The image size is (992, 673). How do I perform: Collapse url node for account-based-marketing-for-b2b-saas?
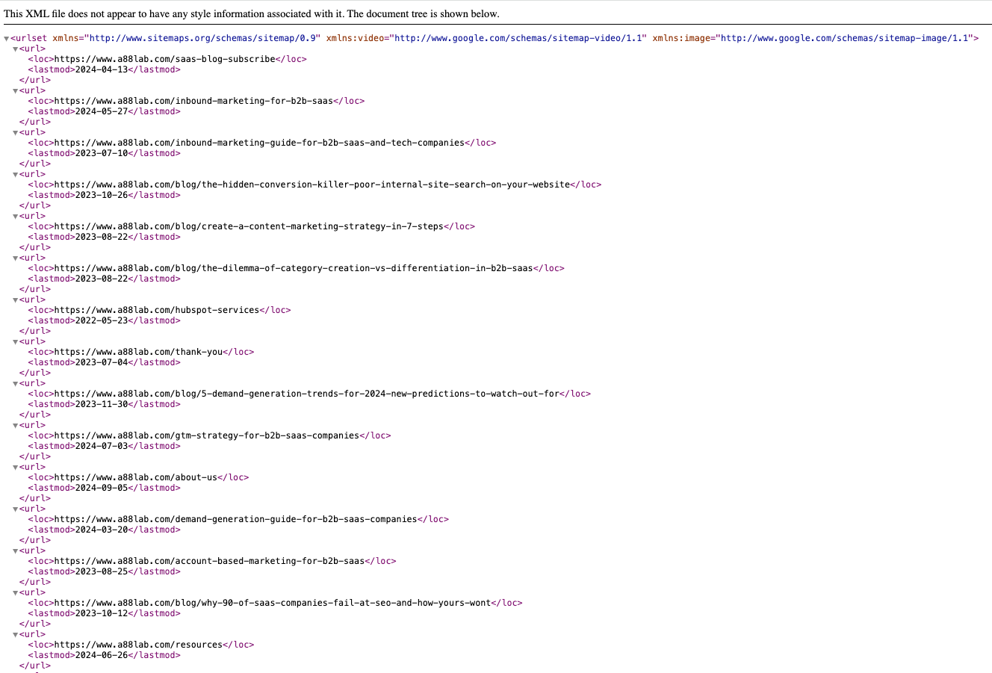[x=16, y=551]
